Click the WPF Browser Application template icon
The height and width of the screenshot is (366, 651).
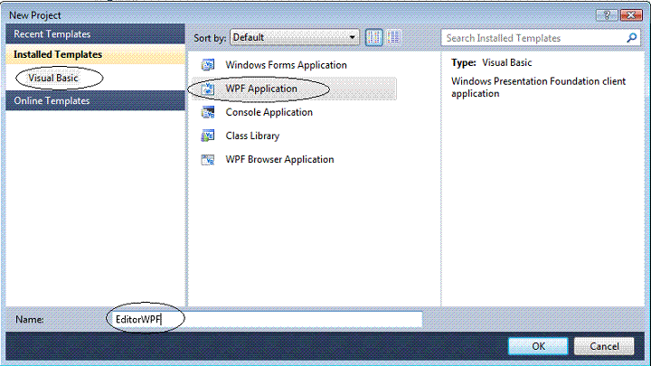click(208, 159)
